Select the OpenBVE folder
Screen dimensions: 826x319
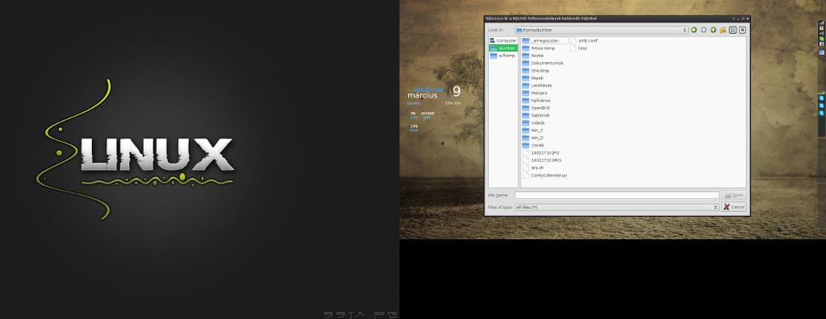click(536, 107)
